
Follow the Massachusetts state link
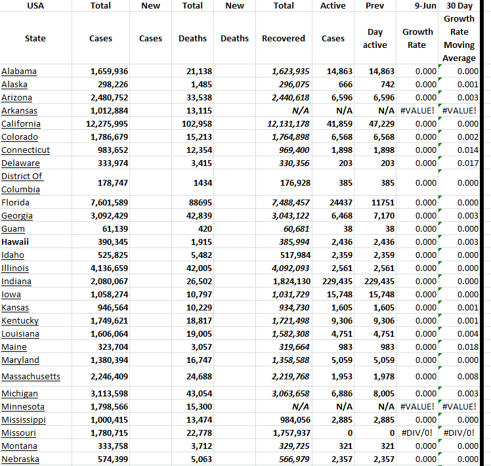tap(31, 376)
